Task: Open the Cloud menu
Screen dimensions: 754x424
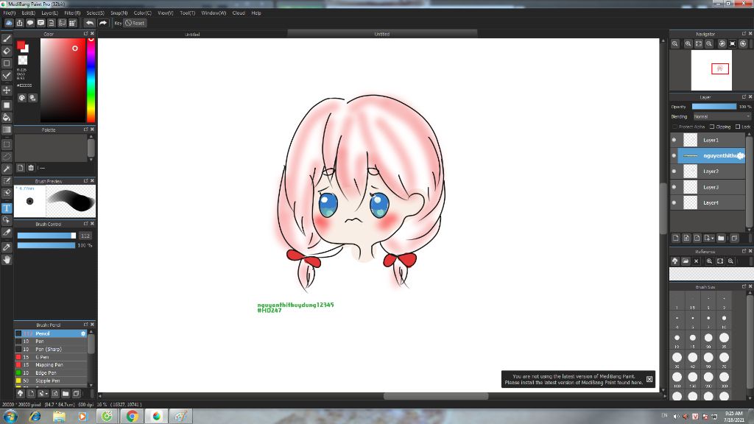Action: [x=239, y=13]
